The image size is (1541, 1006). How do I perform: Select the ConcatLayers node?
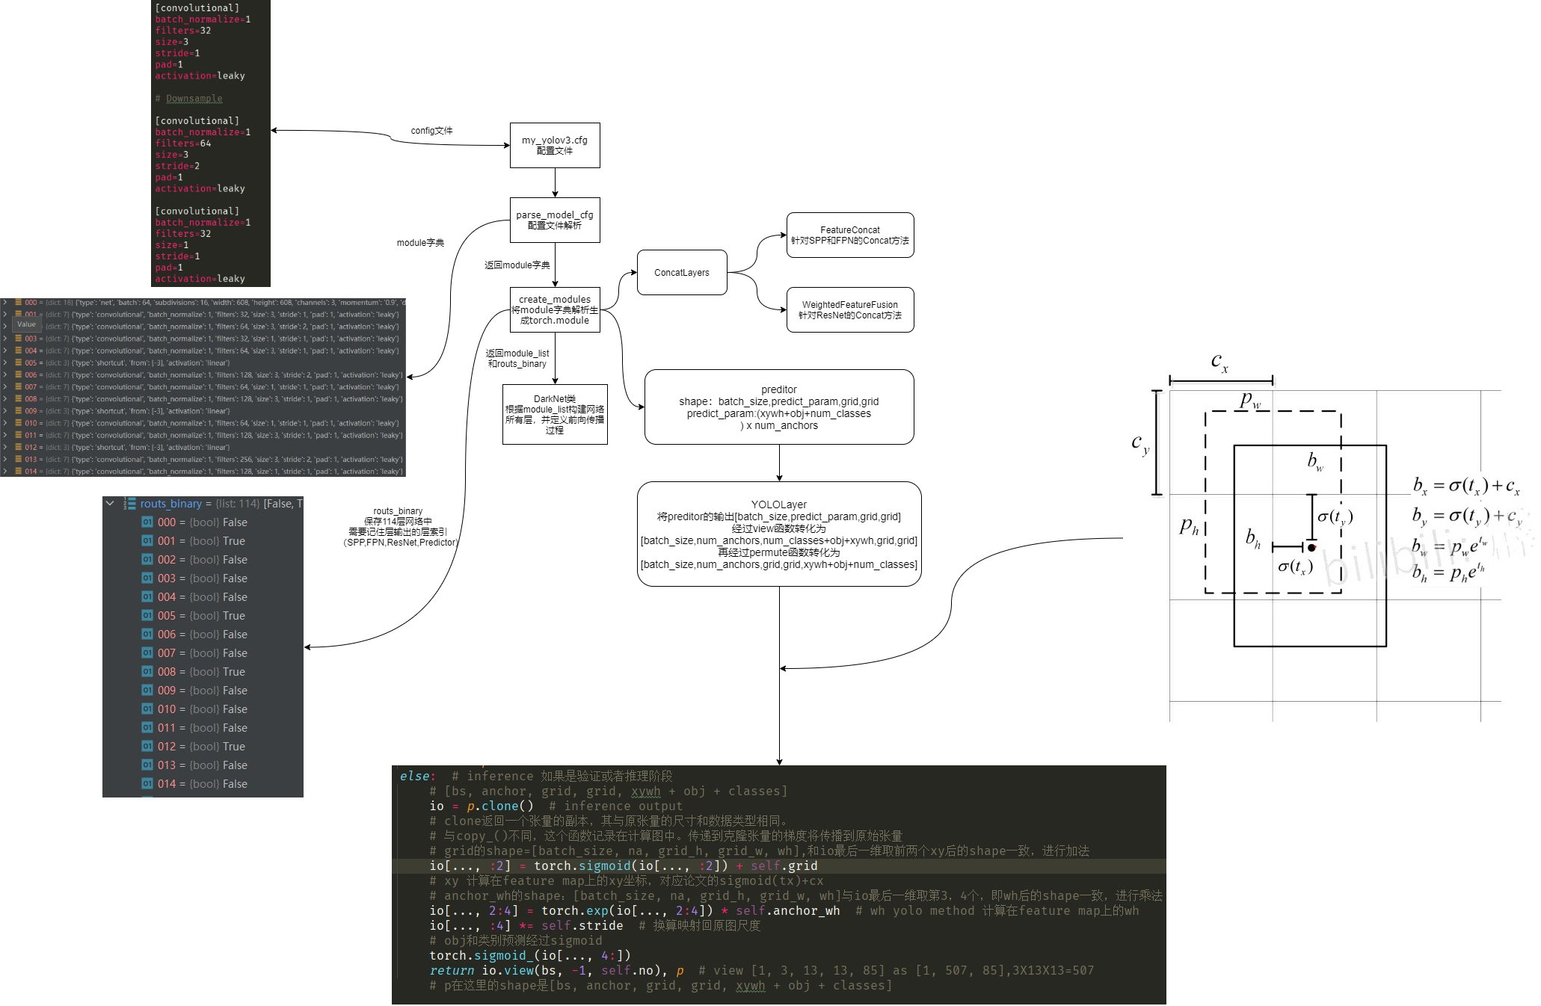pos(682,273)
